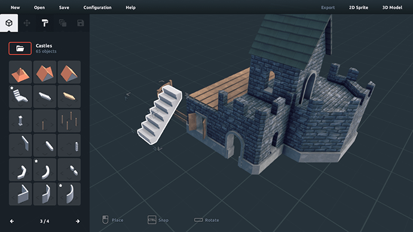The width and height of the screenshot is (413, 232).
Task: Switch to the move arrows tool
Action: [x=27, y=23]
